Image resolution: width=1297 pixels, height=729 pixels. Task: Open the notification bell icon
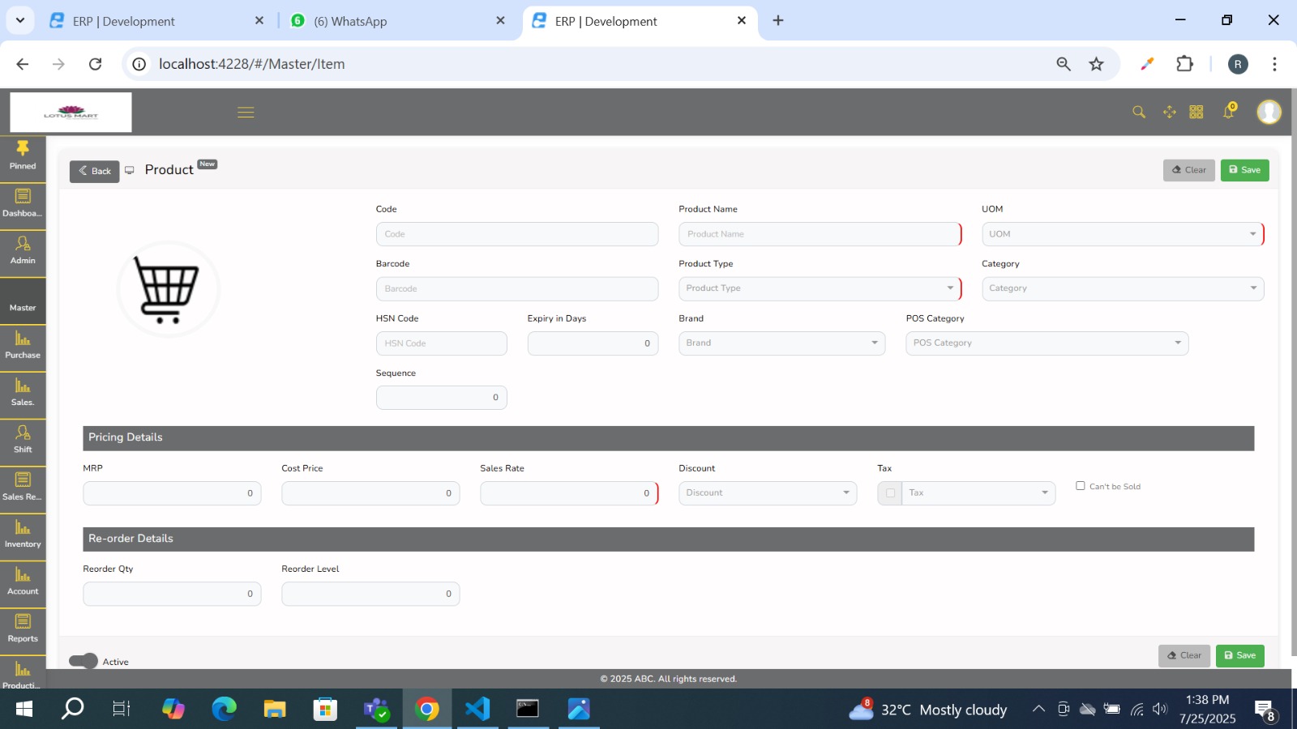pos(1228,113)
